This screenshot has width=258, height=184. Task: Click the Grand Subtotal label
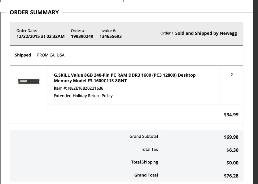144,137
